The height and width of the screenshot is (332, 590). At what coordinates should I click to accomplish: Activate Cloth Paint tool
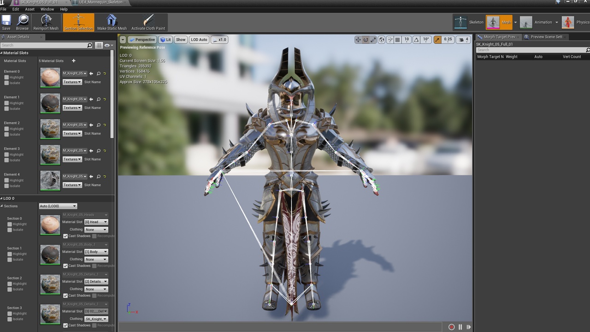pos(148,22)
